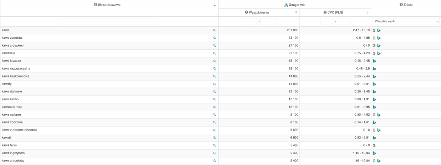Sort by the Wyszukiwania column arrow
This screenshot has height=165, width=441.
(296, 12)
